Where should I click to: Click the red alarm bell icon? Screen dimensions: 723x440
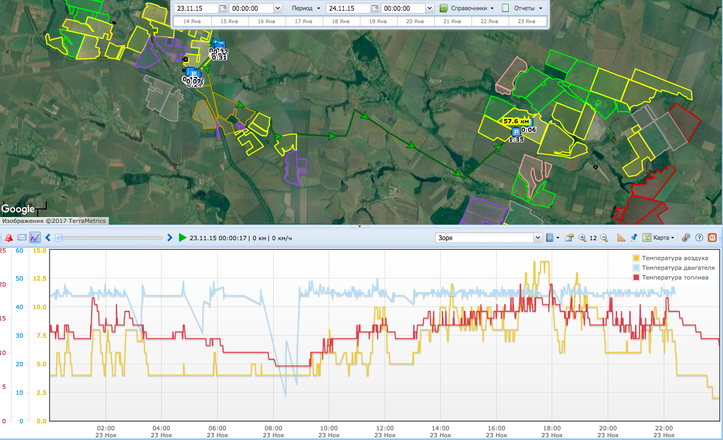click(x=9, y=238)
